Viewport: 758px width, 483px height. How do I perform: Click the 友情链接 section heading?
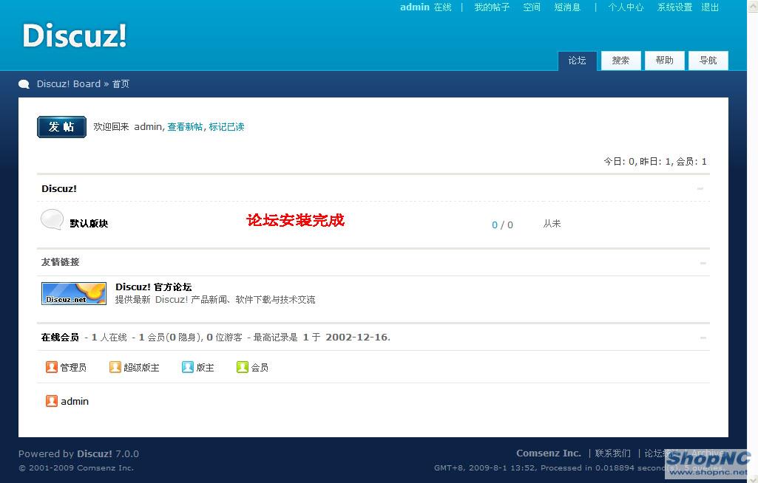tap(60, 262)
